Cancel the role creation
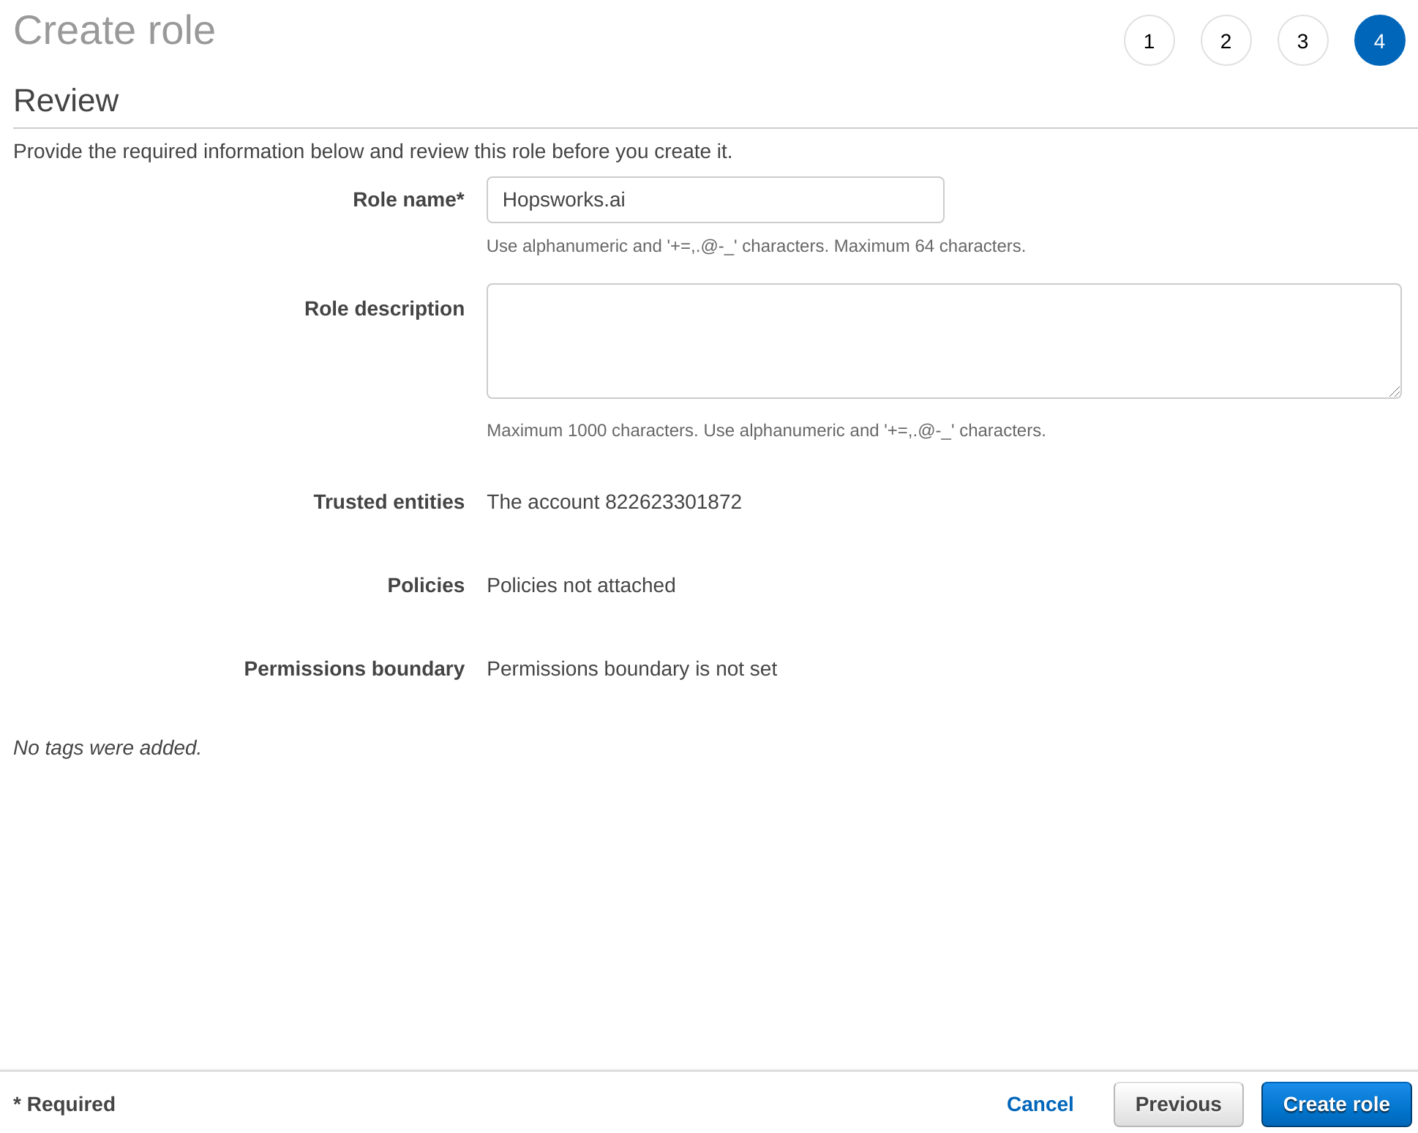 point(1040,1104)
